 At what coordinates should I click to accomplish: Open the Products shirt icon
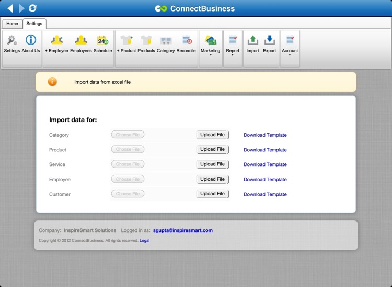click(x=146, y=40)
